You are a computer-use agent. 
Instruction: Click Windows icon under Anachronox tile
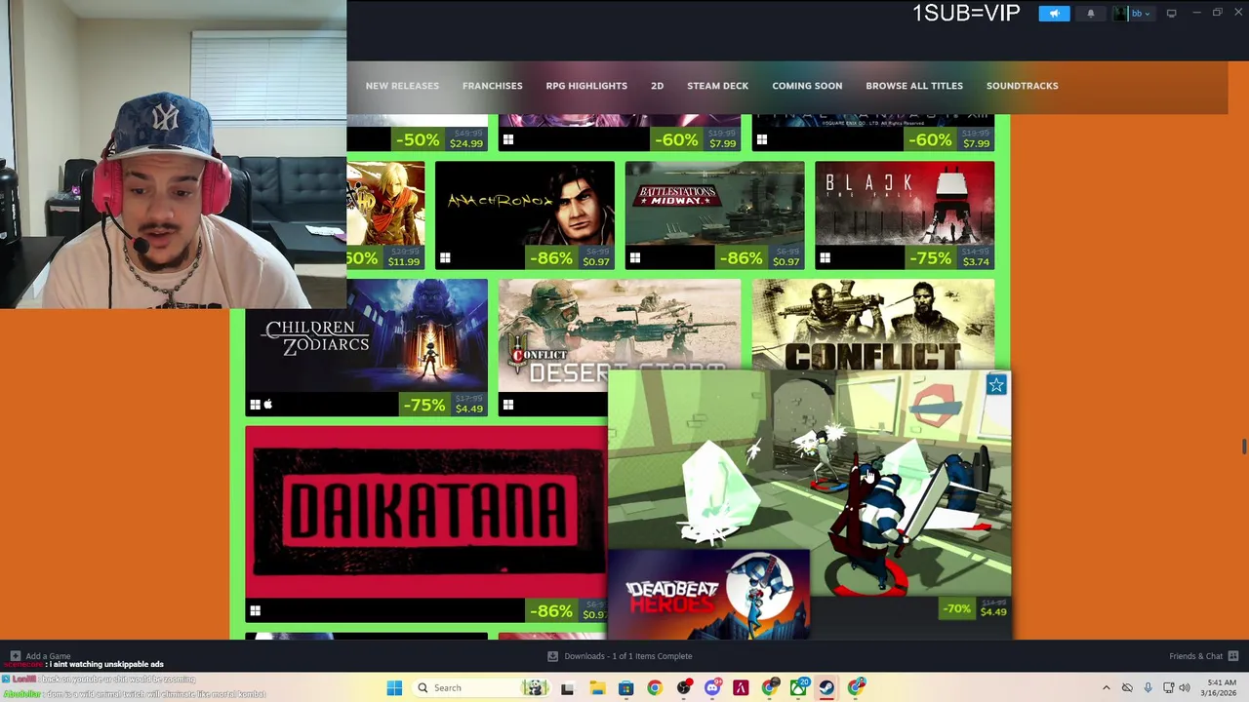point(445,258)
